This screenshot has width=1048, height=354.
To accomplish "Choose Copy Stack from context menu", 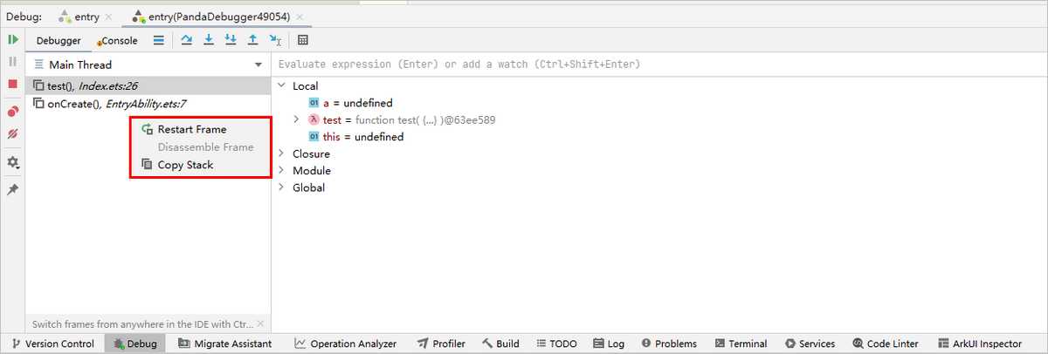I will click(185, 165).
